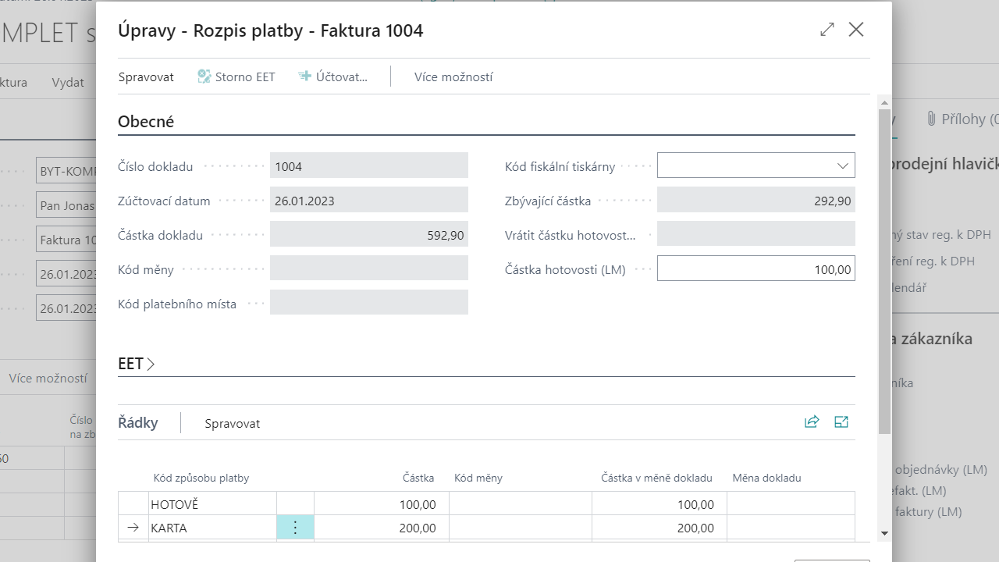Expand the EET section

click(137, 364)
